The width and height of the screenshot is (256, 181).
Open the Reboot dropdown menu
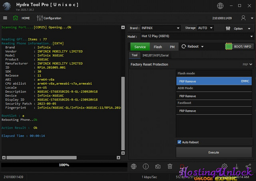pyautogui.click(x=193, y=47)
